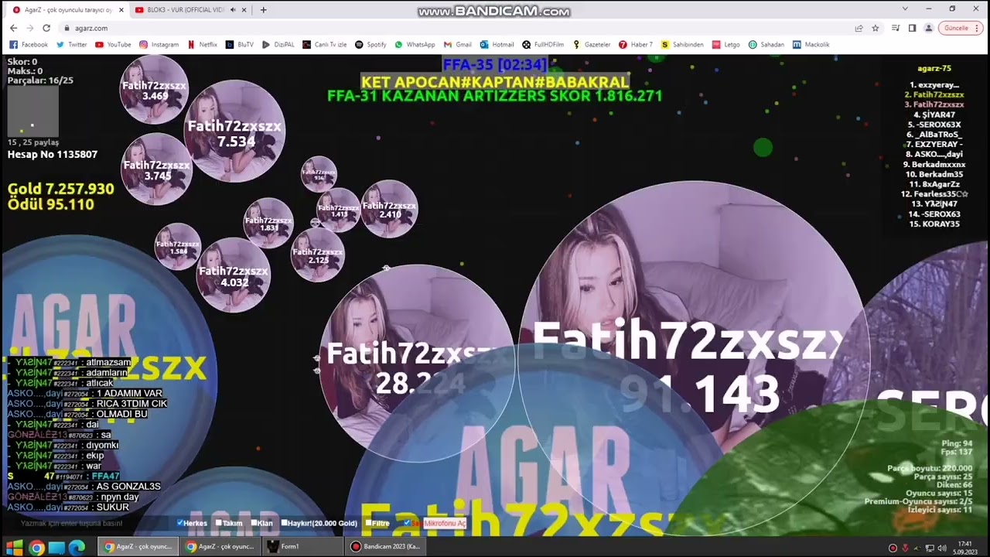Close the AgarZ browser tab
This screenshot has height=557, width=990.
click(121, 10)
